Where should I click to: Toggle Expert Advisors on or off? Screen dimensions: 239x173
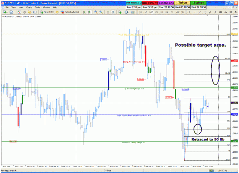(x=70, y=12)
